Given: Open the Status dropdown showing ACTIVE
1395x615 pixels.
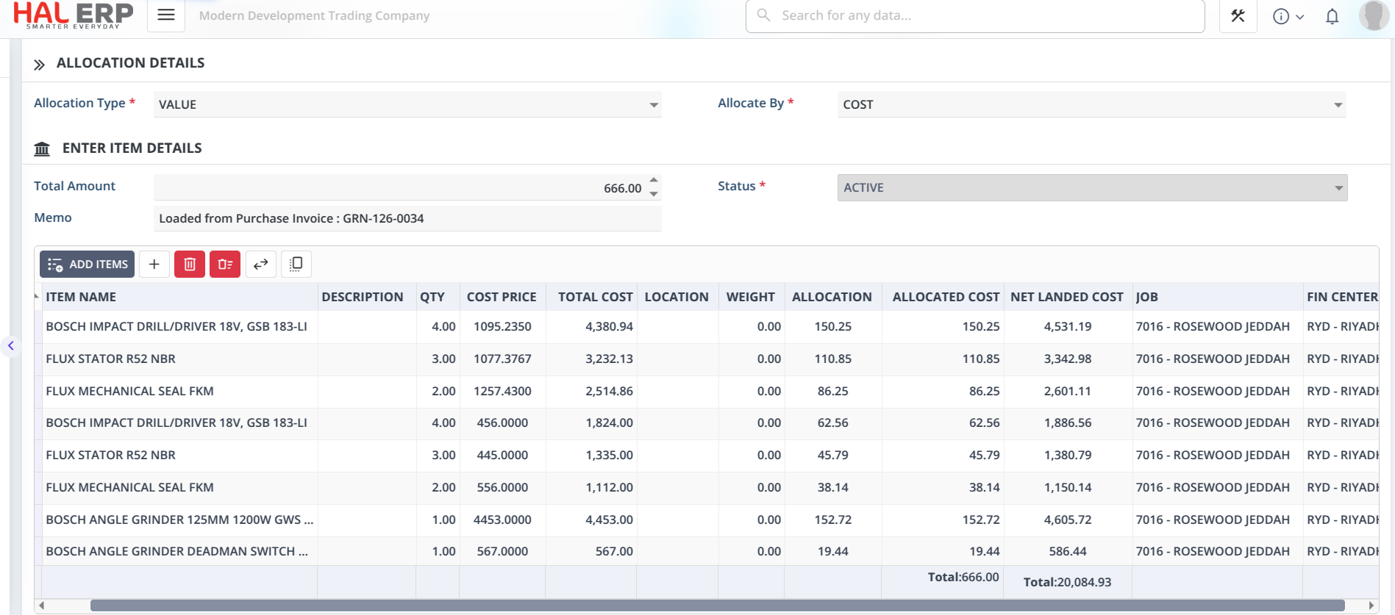Looking at the screenshot, I should [1338, 188].
